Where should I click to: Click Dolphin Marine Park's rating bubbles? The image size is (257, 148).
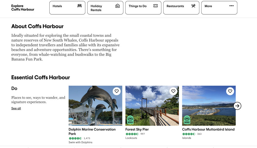75,138
